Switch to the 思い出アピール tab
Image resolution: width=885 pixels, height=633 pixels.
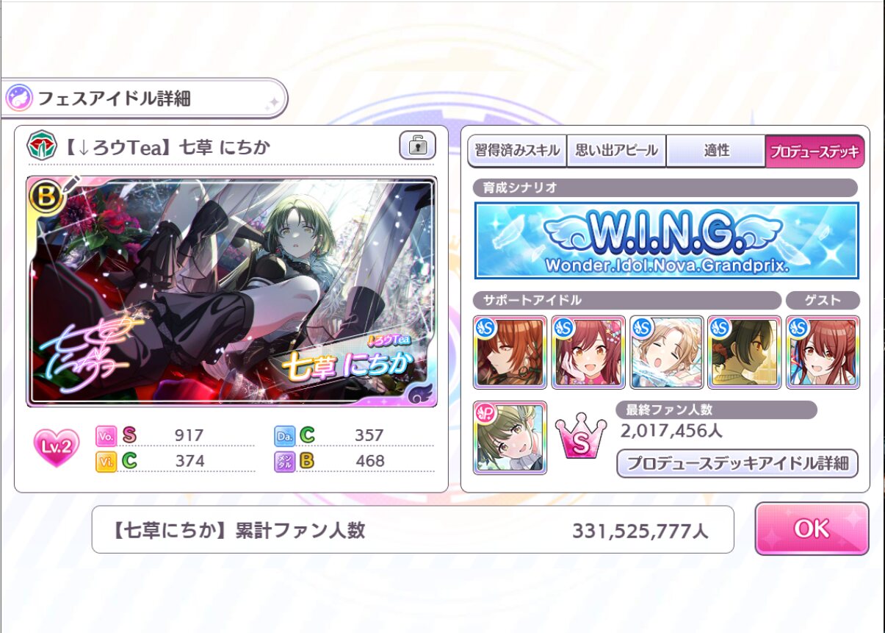(x=616, y=151)
